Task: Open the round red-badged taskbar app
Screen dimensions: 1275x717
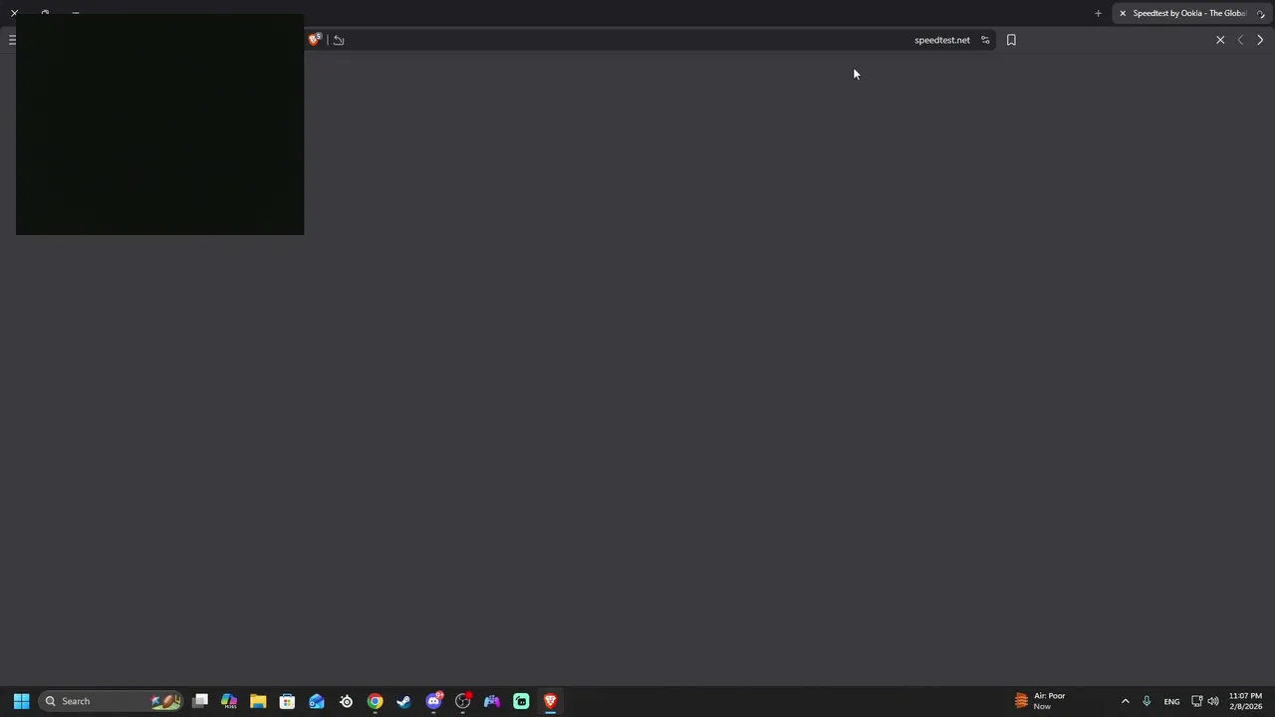Action: (x=462, y=701)
